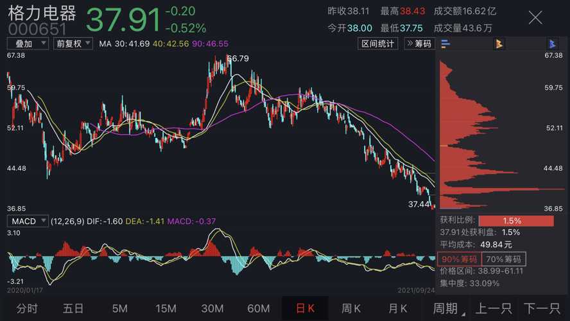Select the blue bars chip distribution icon
This screenshot has height=321, width=570.
(x=445, y=44)
